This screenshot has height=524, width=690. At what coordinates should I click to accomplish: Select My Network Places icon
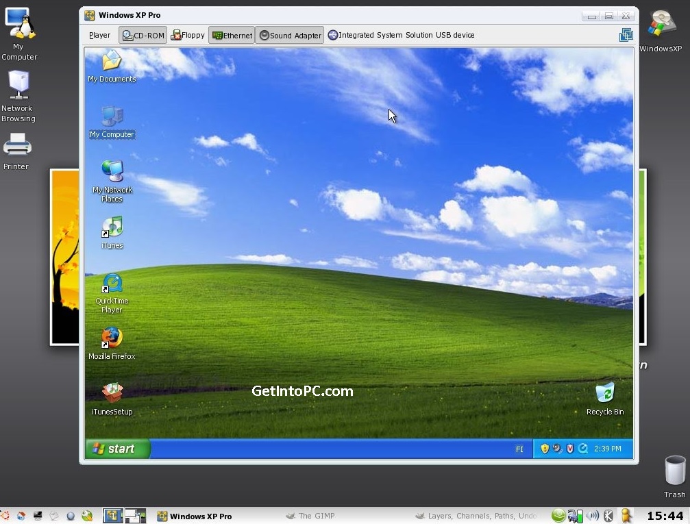point(112,182)
